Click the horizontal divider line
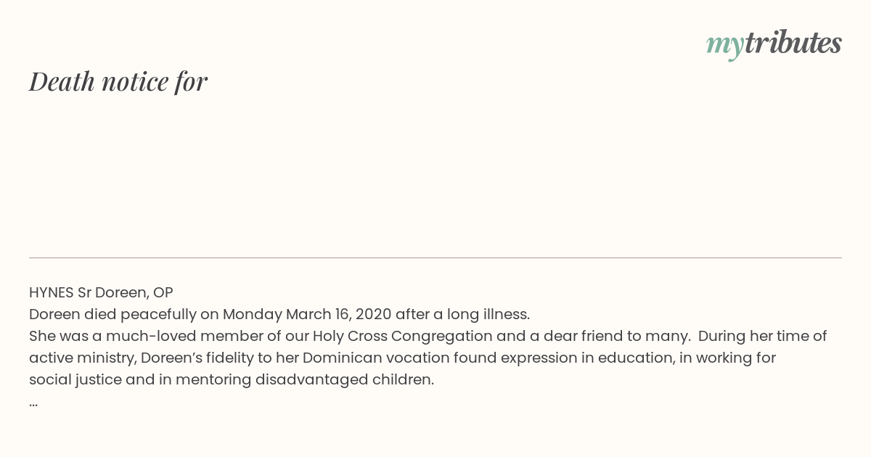The height and width of the screenshot is (457, 871). (x=435, y=258)
